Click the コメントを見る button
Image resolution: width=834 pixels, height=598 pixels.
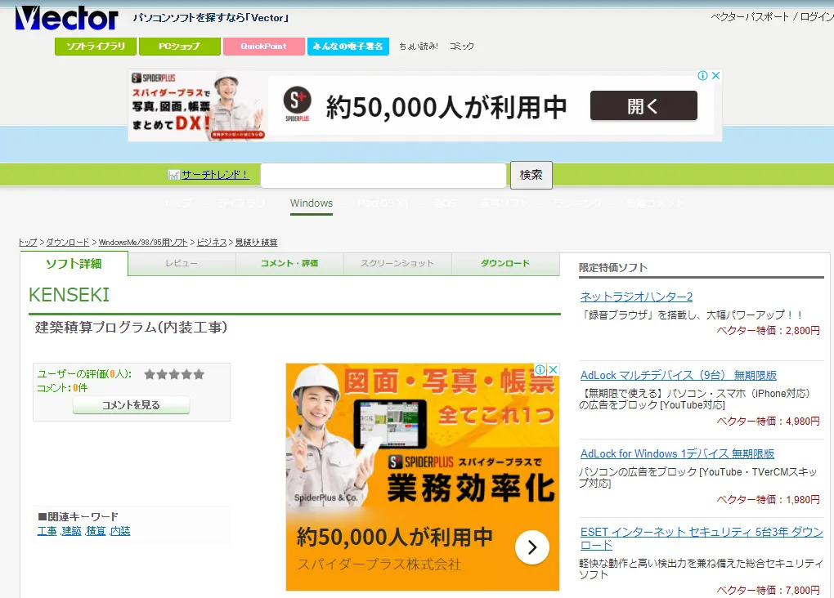131,405
